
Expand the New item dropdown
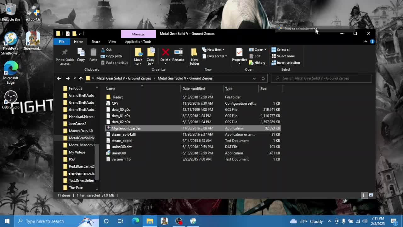pos(213,49)
